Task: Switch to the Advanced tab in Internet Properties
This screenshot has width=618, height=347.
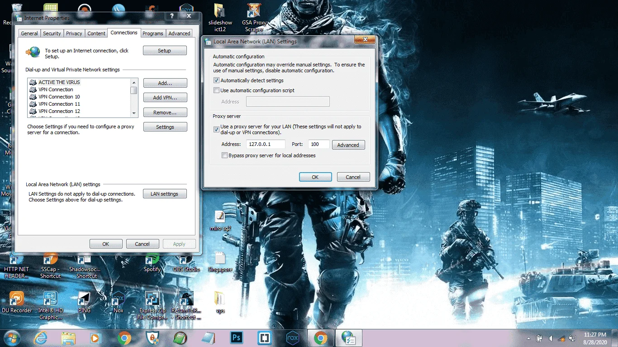Action: [180, 33]
